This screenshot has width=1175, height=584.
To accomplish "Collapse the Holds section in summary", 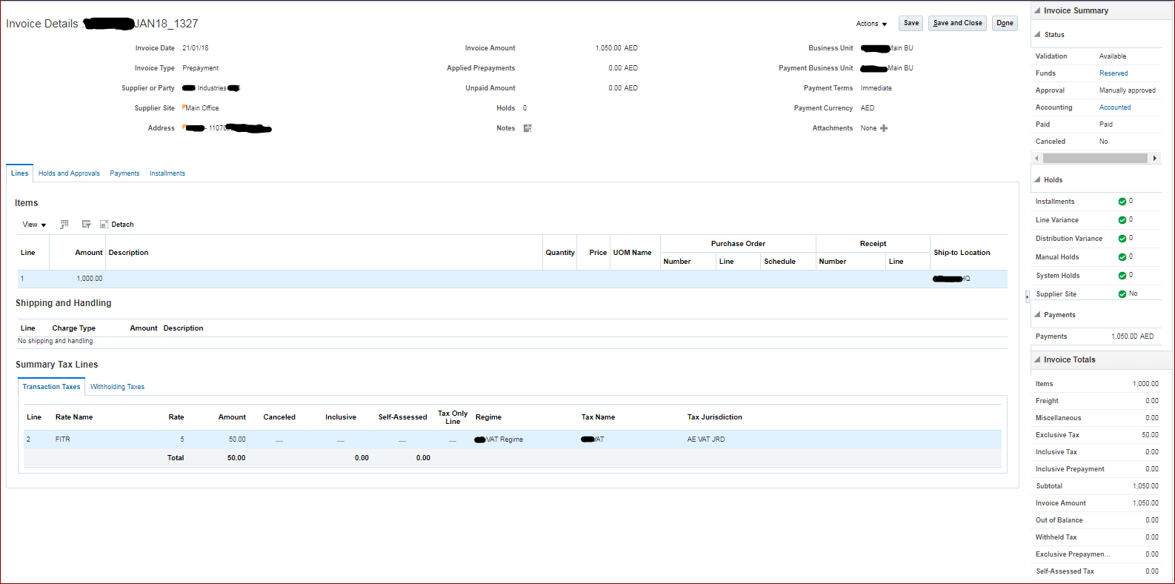I will pyautogui.click(x=1037, y=179).
